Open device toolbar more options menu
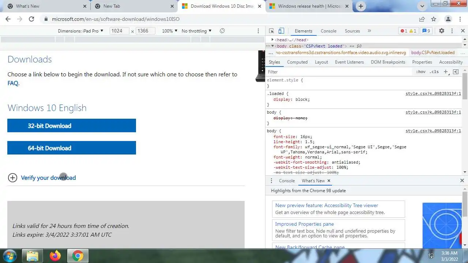This screenshot has width=468, height=263. [258, 31]
